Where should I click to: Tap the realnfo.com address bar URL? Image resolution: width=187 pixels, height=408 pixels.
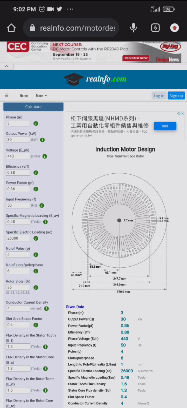(x=77, y=28)
